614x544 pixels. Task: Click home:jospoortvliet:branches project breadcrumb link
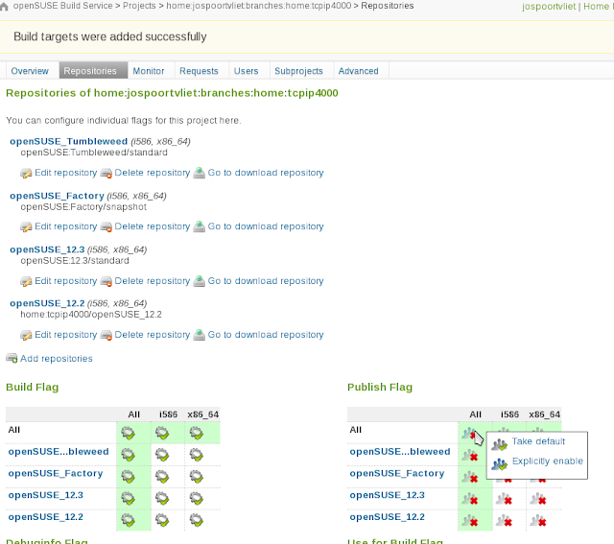(258, 6)
